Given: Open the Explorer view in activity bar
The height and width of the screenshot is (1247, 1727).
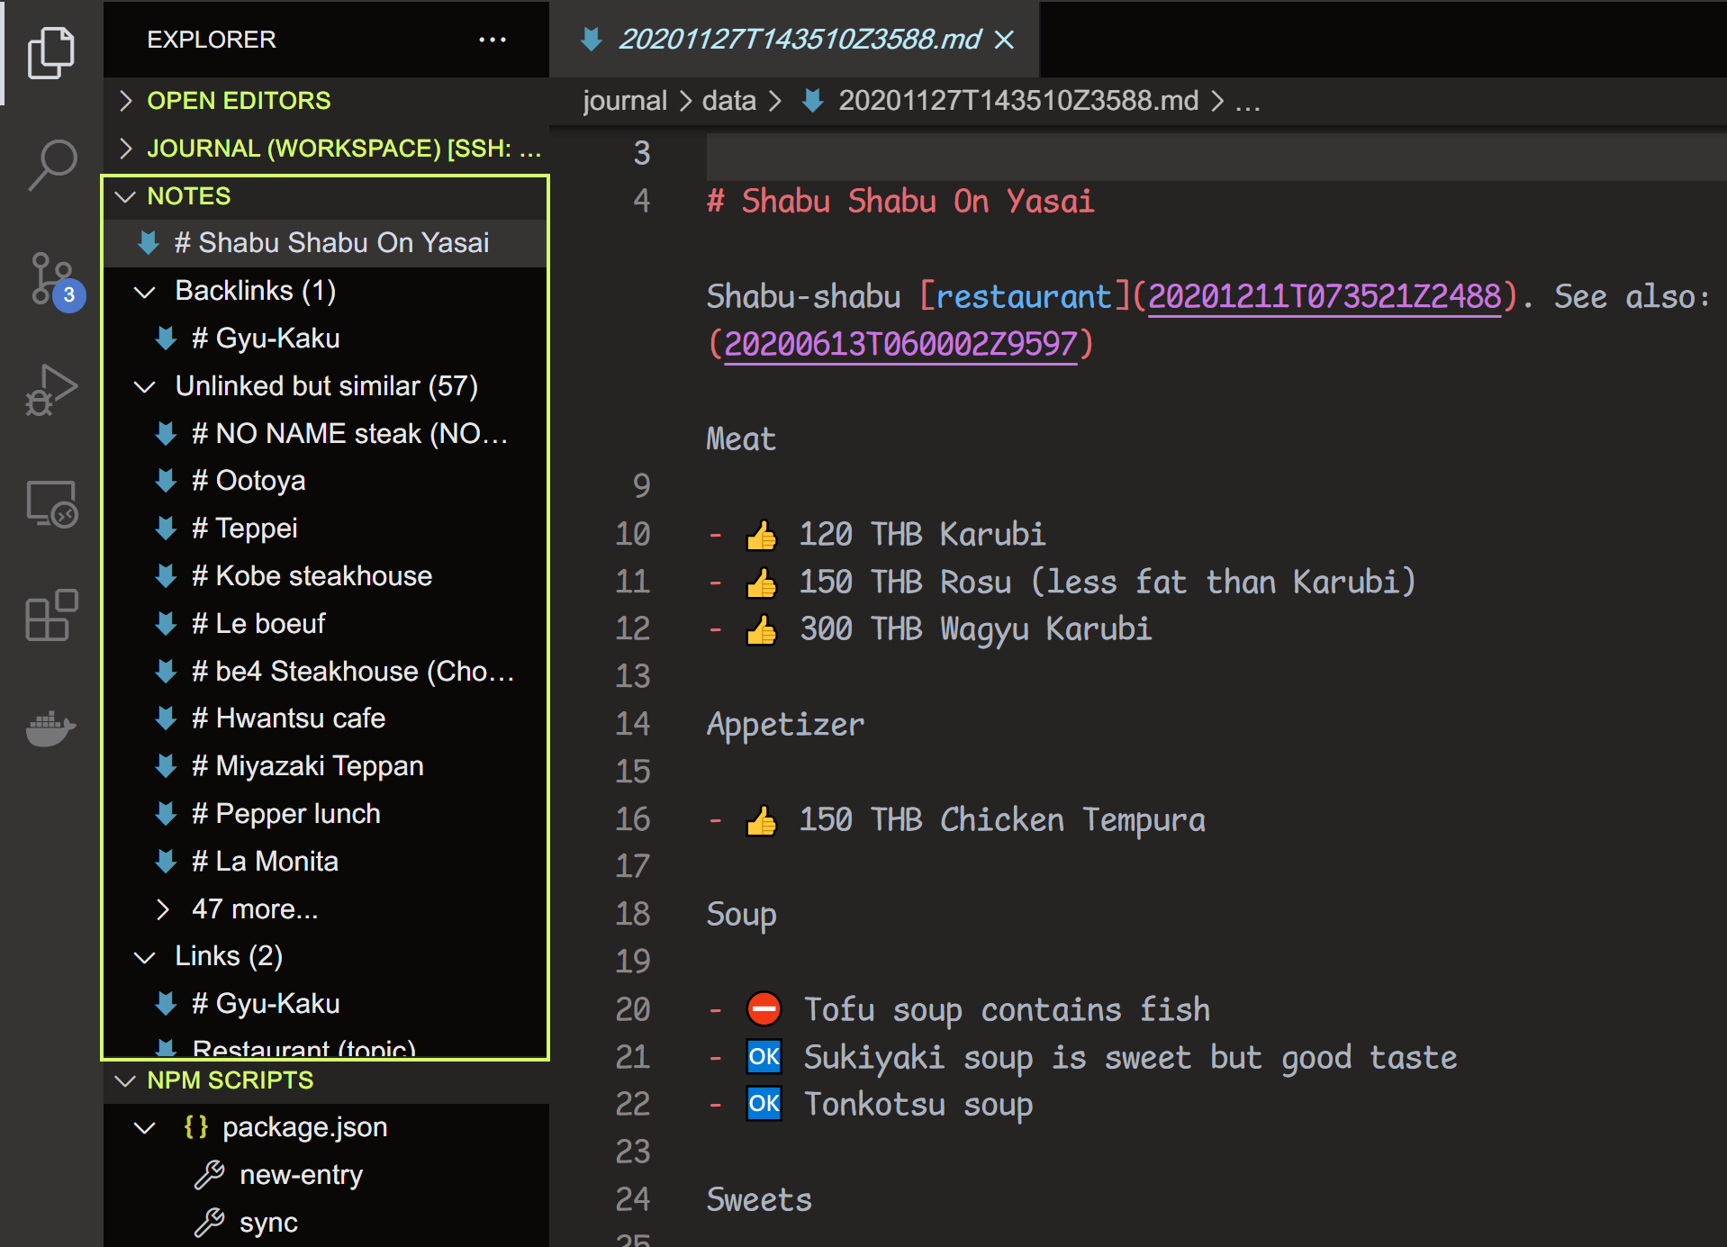Looking at the screenshot, I should click(x=51, y=53).
